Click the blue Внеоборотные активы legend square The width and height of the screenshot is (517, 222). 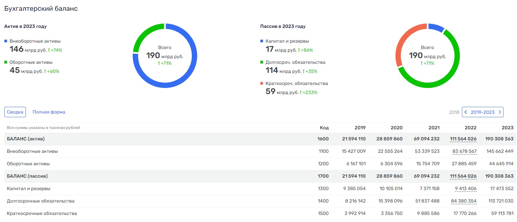click(x=6, y=41)
